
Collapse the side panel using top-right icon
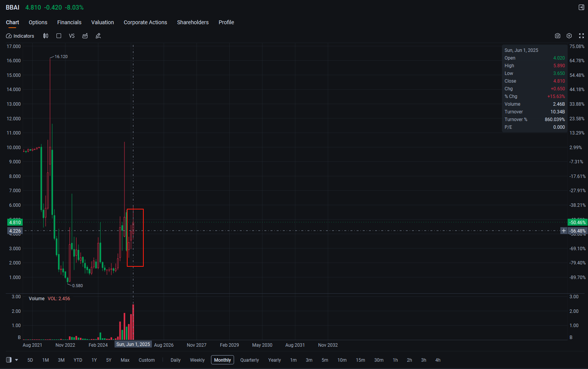point(581,7)
